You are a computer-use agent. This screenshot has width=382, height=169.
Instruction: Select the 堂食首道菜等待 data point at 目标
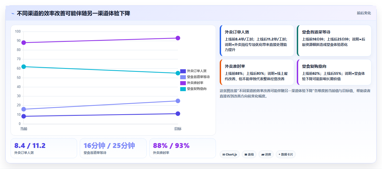pos(178,101)
